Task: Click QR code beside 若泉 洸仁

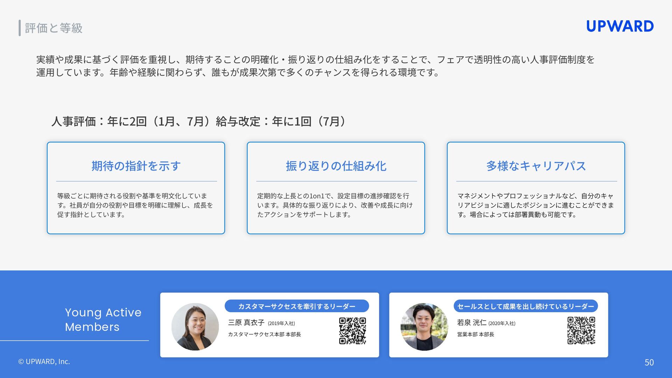Action: 581,330
